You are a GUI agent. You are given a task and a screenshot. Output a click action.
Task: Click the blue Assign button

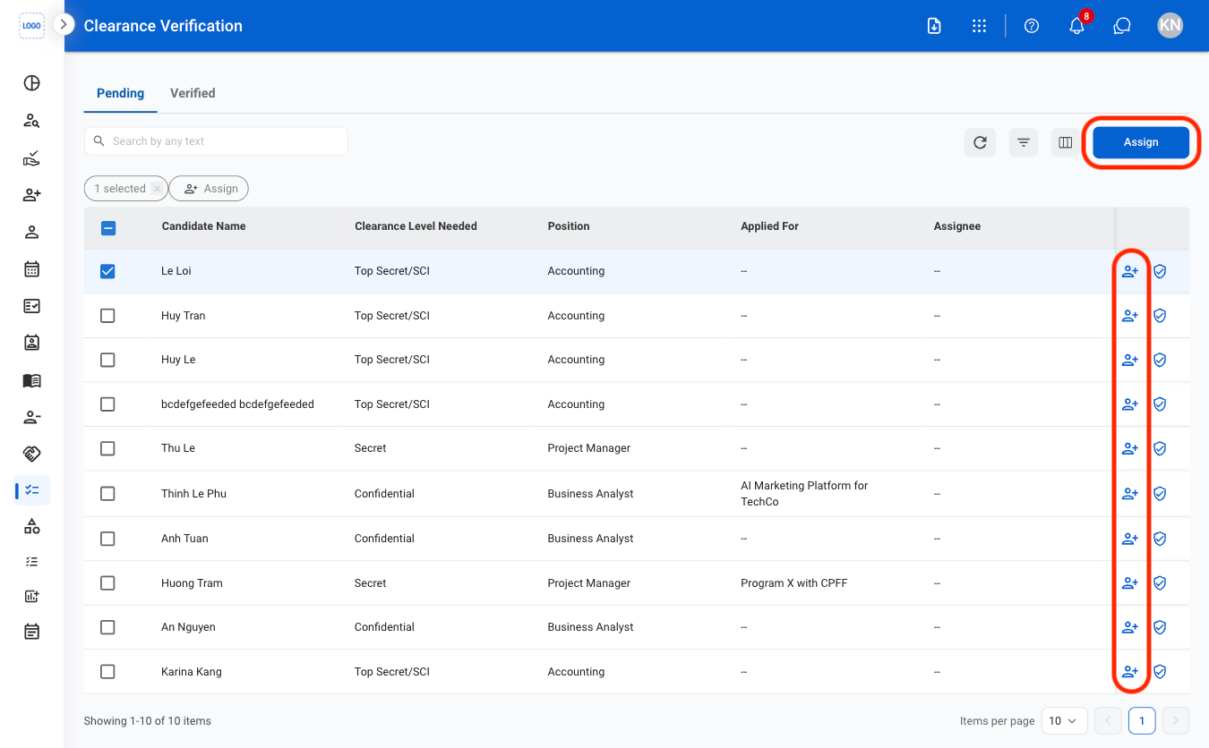[x=1141, y=142]
